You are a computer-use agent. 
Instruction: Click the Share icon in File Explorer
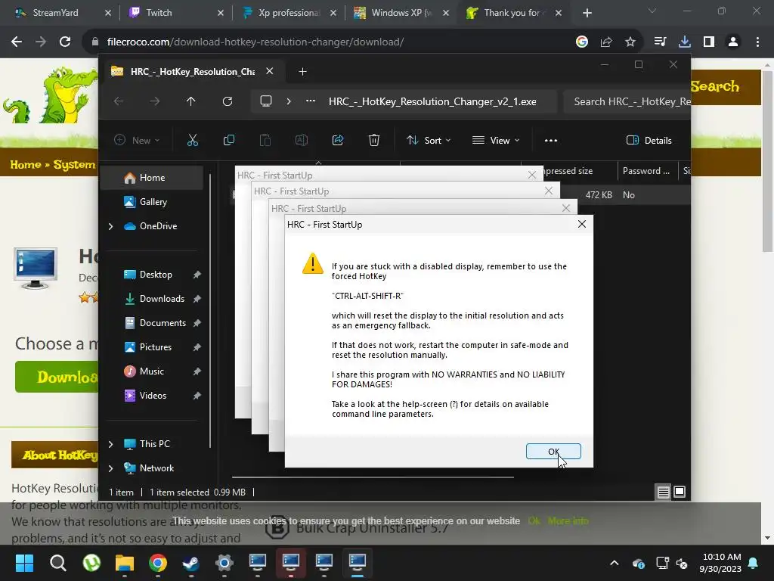click(338, 140)
